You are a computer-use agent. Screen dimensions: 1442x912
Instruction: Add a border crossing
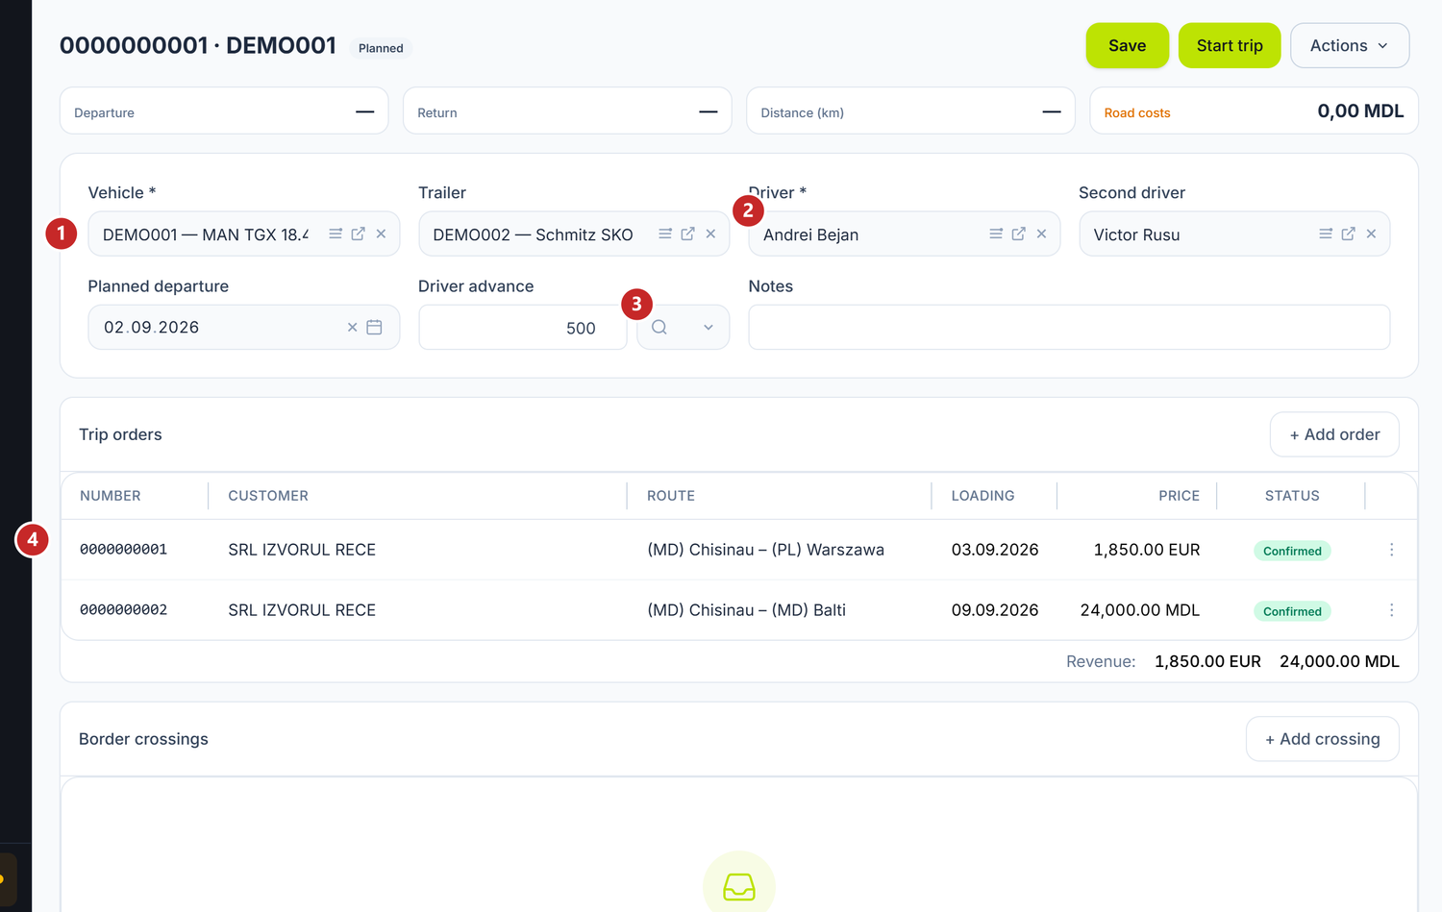click(1323, 739)
